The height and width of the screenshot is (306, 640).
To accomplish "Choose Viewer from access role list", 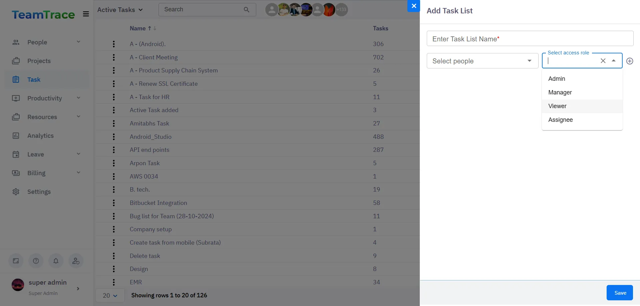I will pyautogui.click(x=557, y=106).
